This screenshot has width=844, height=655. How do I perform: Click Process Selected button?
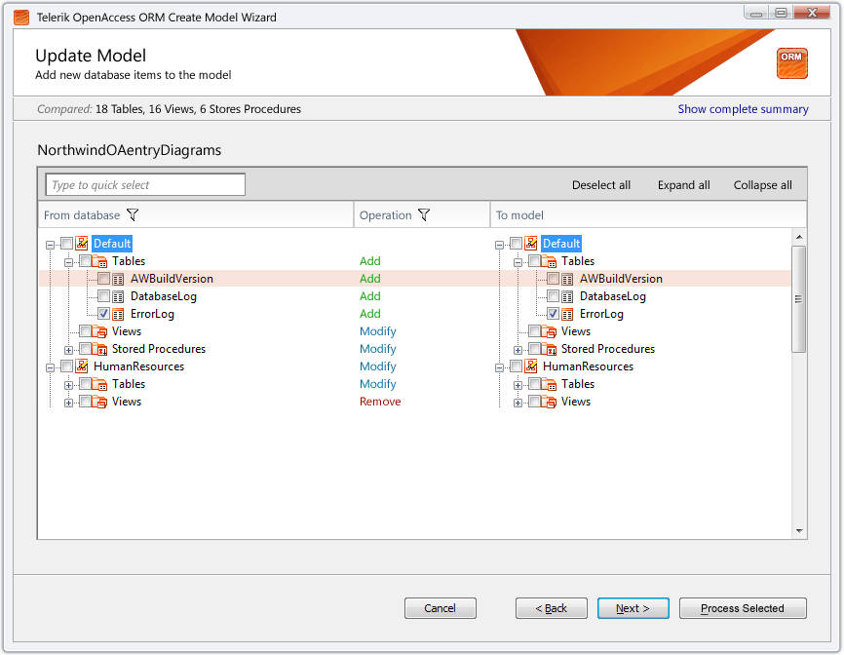click(x=743, y=608)
